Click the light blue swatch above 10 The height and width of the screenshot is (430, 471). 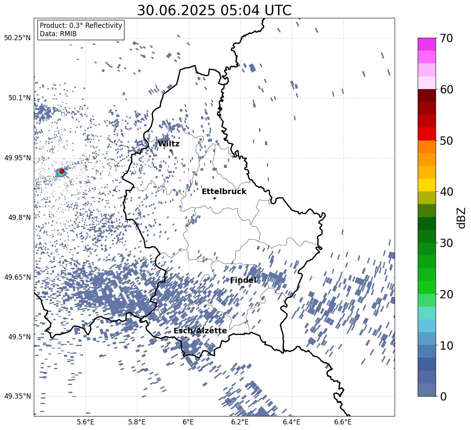coord(427,325)
